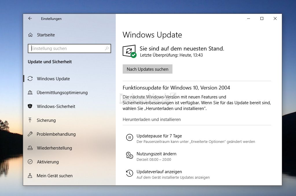Image resolution: width=296 pixels, height=196 pixels.
Task: Click Derzeit 08:00 – 20:00 text
Action: pos(154,159)
